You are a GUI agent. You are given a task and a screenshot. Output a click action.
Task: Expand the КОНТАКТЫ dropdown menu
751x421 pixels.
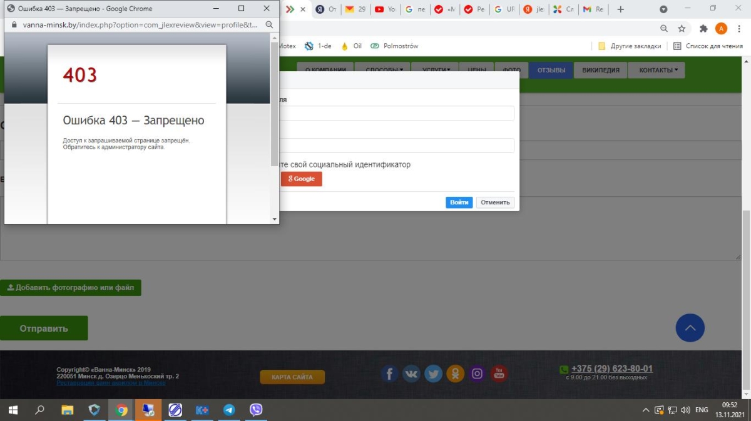(x=658, y=71)
